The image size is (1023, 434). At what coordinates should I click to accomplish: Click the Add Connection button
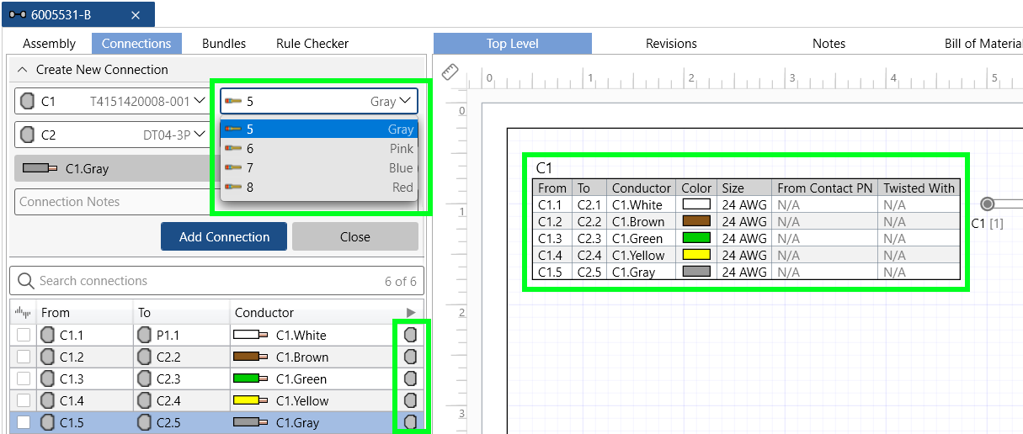coord(224,236)
